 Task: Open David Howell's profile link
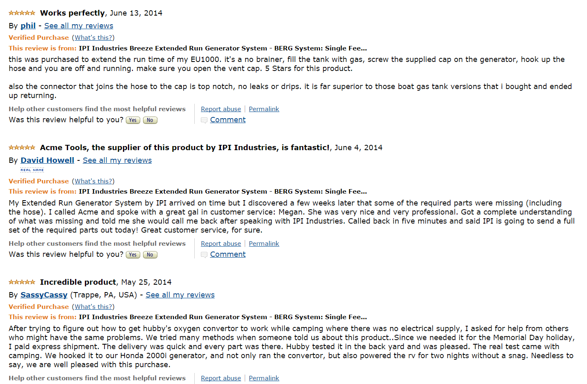point(47,160)
